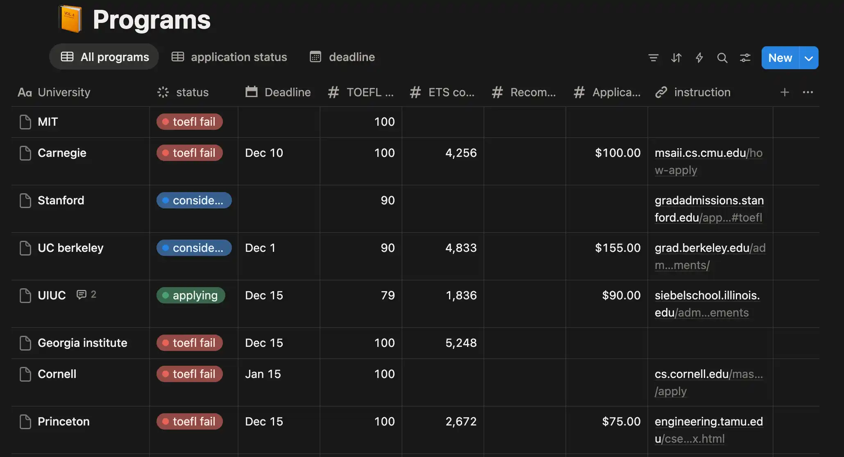The height and width of the screenshot is (457, 844).
Task: Click the sort arrows icon
Action: (x=676, y=58)
